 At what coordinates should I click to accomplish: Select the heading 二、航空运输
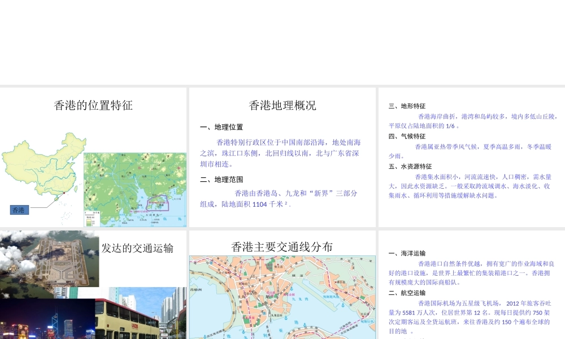click(407, 293)
